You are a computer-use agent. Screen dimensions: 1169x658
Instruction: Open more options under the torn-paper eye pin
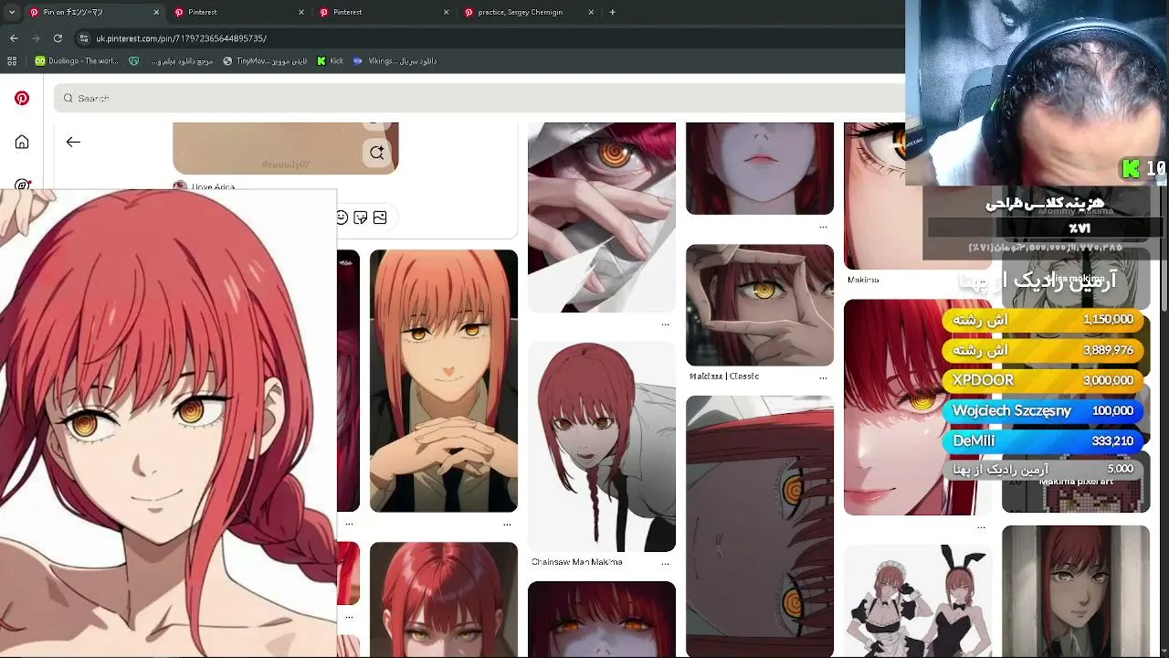coord(665,324)
